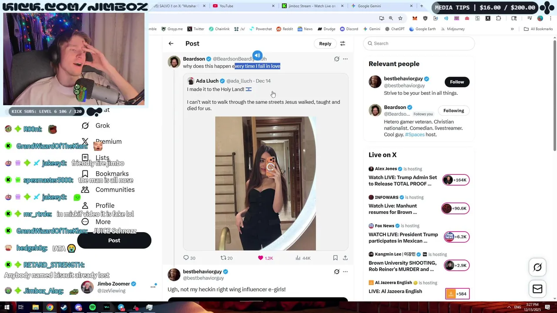Image resolution: width=557 pixels, height=313 pixels.
Task: Toggle Following button for Beardson
Action: (x=453, y=110)
